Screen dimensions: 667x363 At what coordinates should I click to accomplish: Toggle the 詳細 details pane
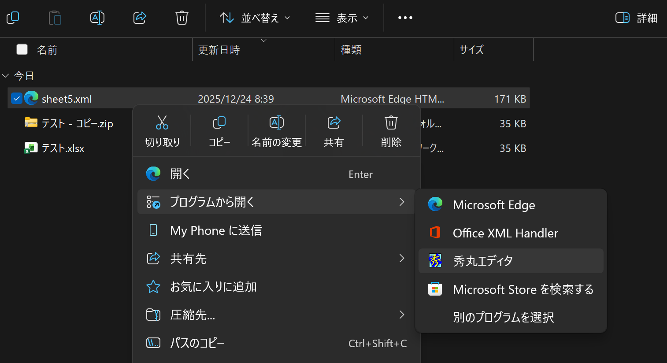point(636,18)
